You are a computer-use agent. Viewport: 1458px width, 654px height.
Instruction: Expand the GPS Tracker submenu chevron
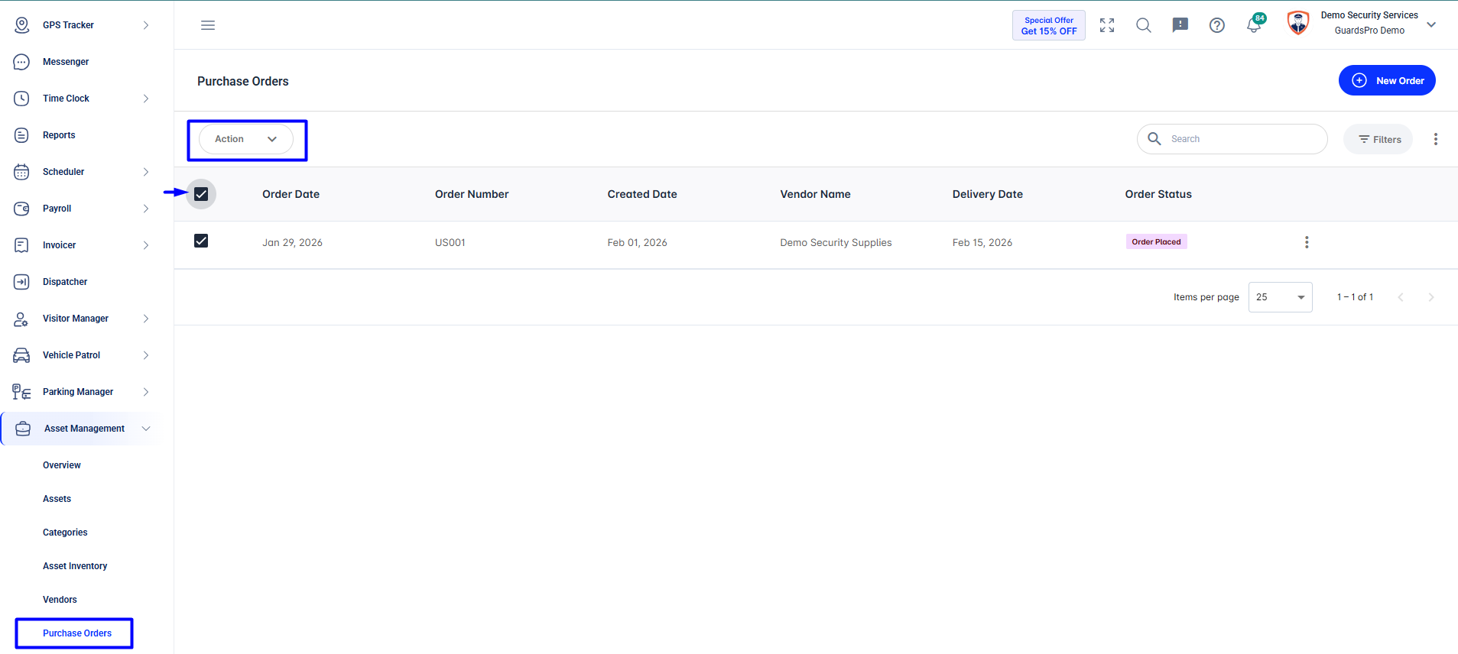click(x=146, y=25)
